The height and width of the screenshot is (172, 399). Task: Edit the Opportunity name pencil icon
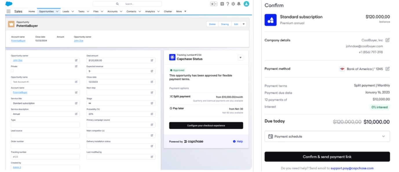(x=76, y=82)
